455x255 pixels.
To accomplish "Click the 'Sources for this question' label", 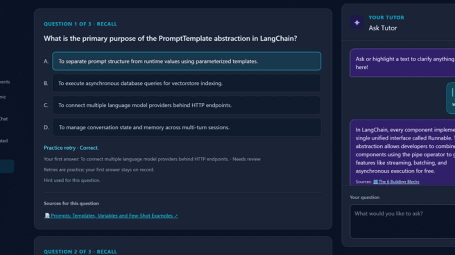I will (71, 203).
